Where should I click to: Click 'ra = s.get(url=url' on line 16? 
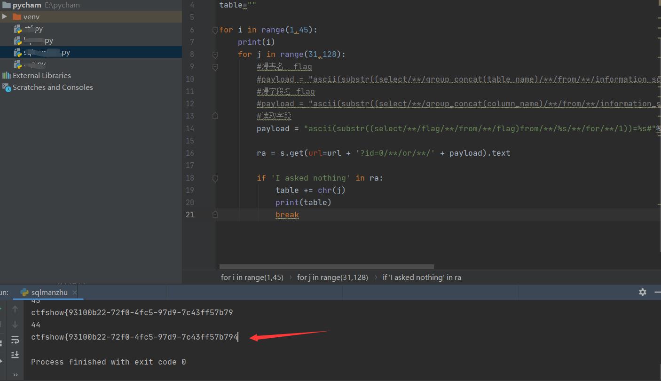coord(383,153)
